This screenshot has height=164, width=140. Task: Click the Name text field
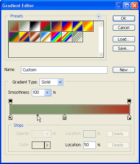point(64,70)
